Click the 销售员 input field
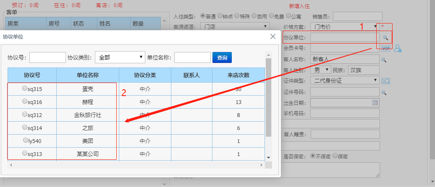The image size is (435, 187). [358, 16]
